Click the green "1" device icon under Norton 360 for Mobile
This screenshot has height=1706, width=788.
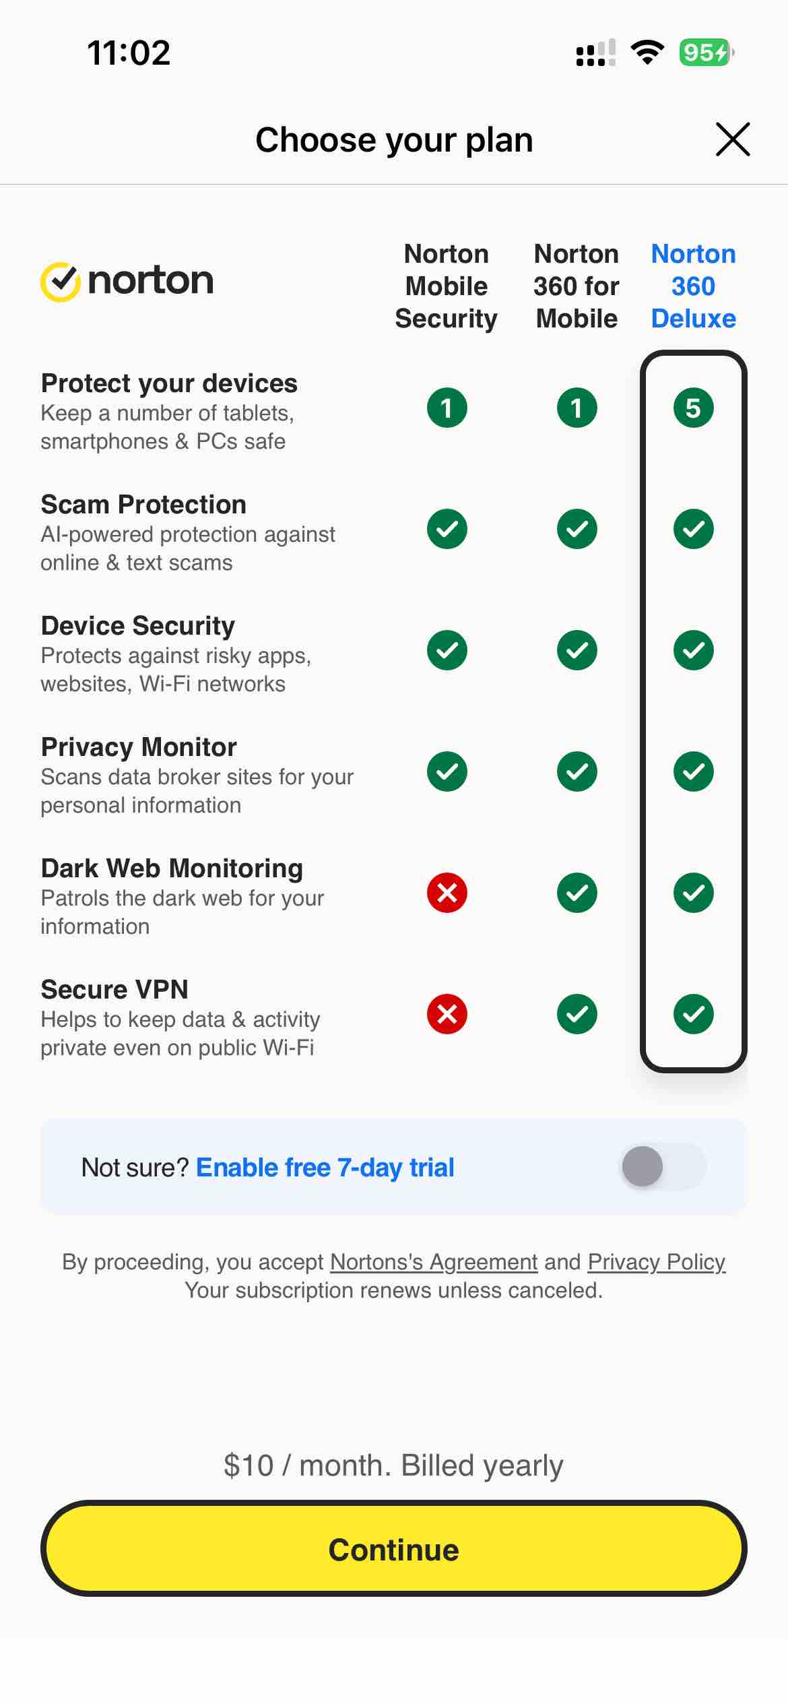(x=577, y=407)
